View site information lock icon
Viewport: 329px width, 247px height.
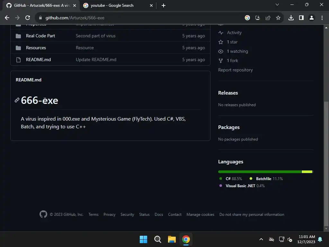(x=40, y=18)
